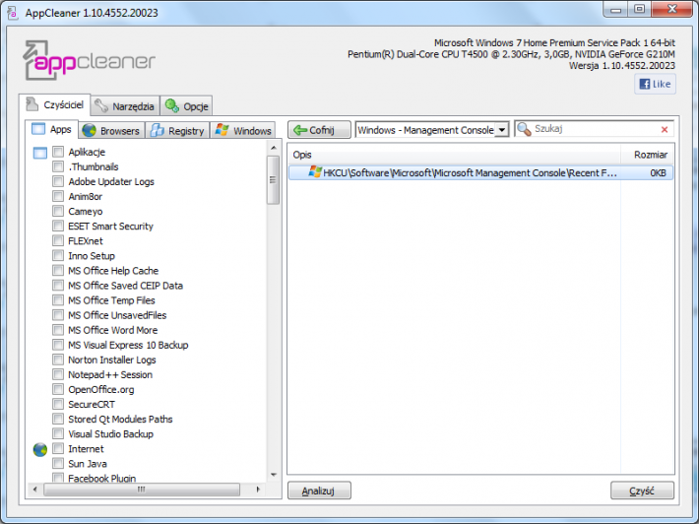Viewport: 699px width, 524px height.
Task: Tick the Cameyo checkbox
Action: [58, 211]
